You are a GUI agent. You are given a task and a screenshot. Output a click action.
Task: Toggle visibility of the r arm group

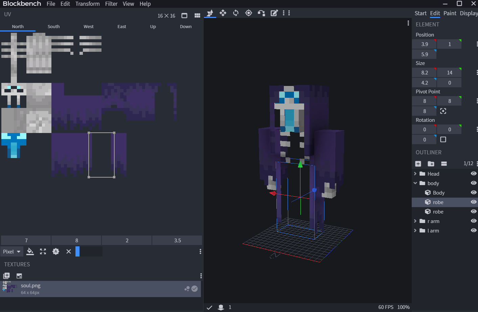click(474, 221)
